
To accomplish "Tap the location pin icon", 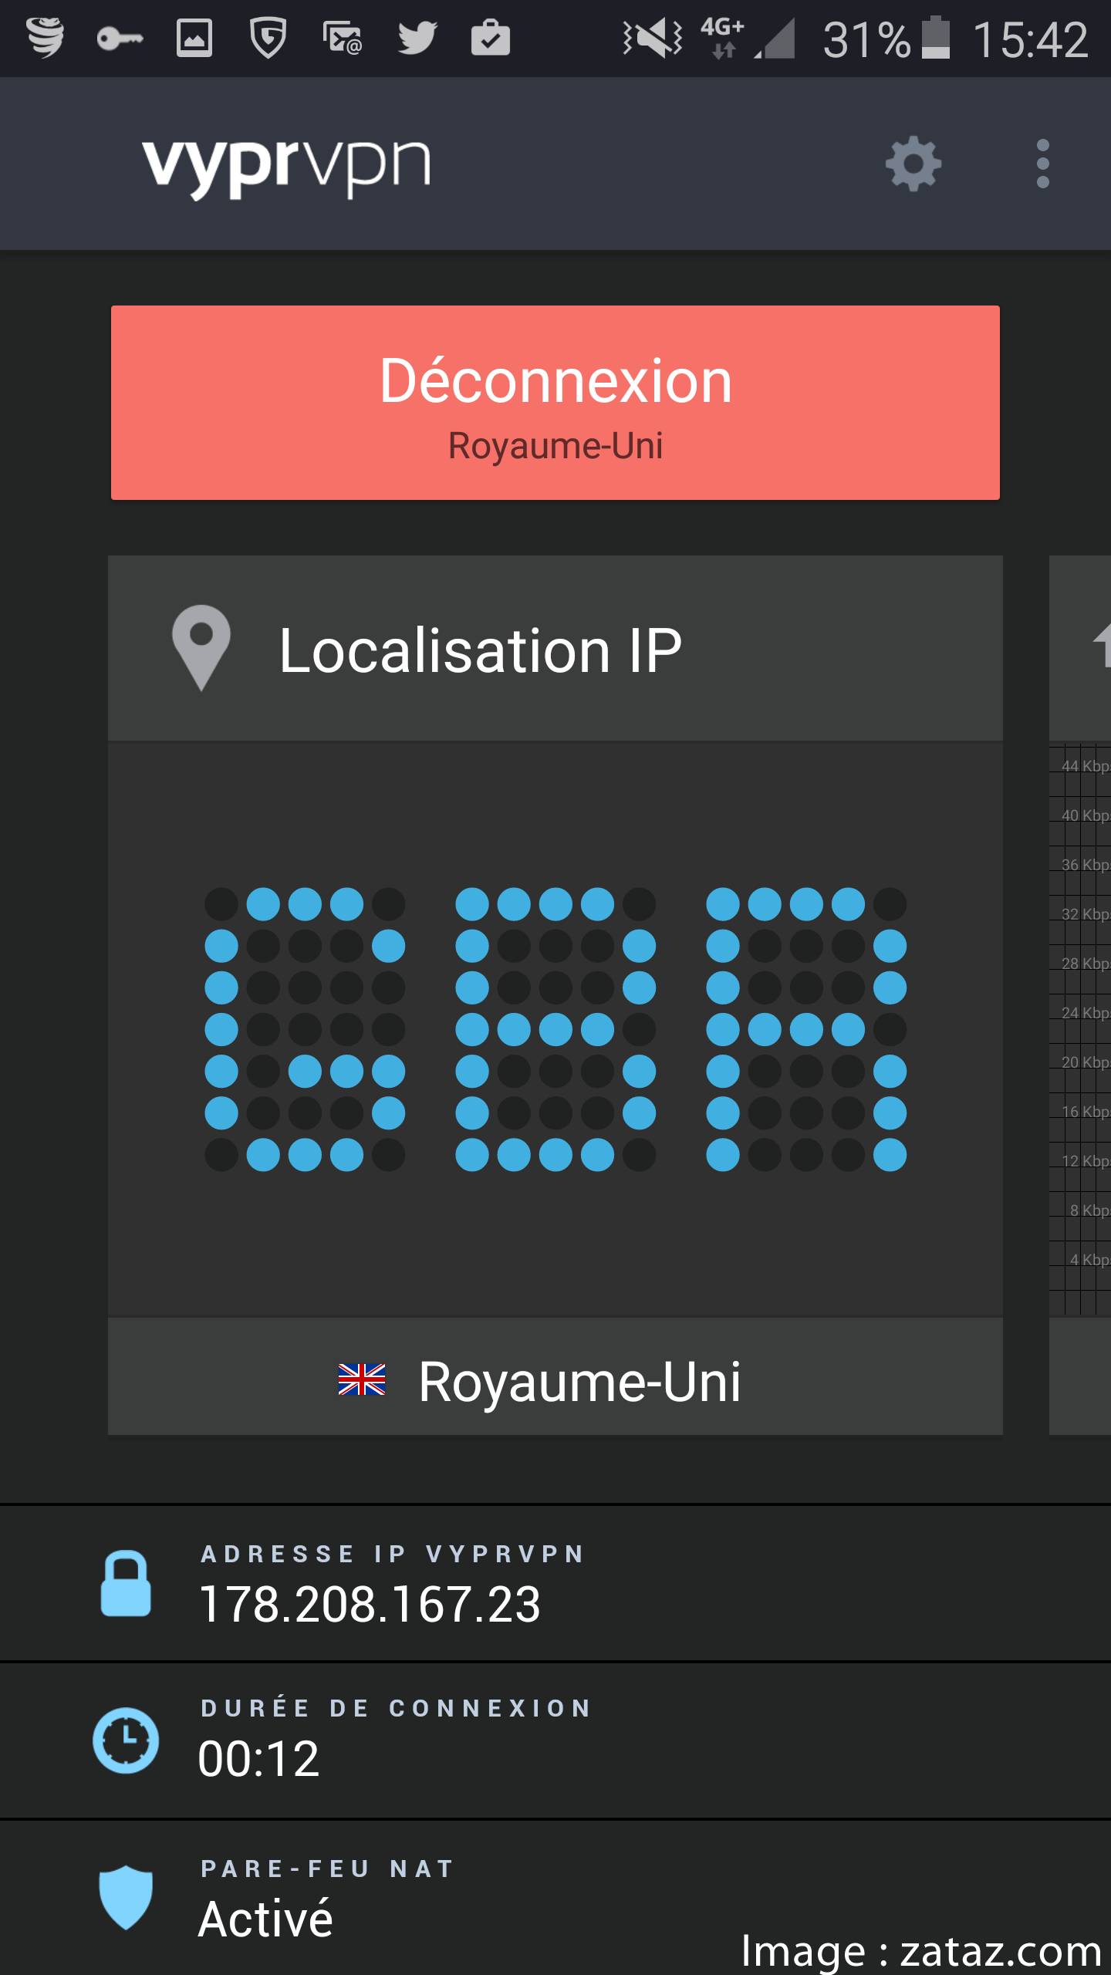I will 201,648.
